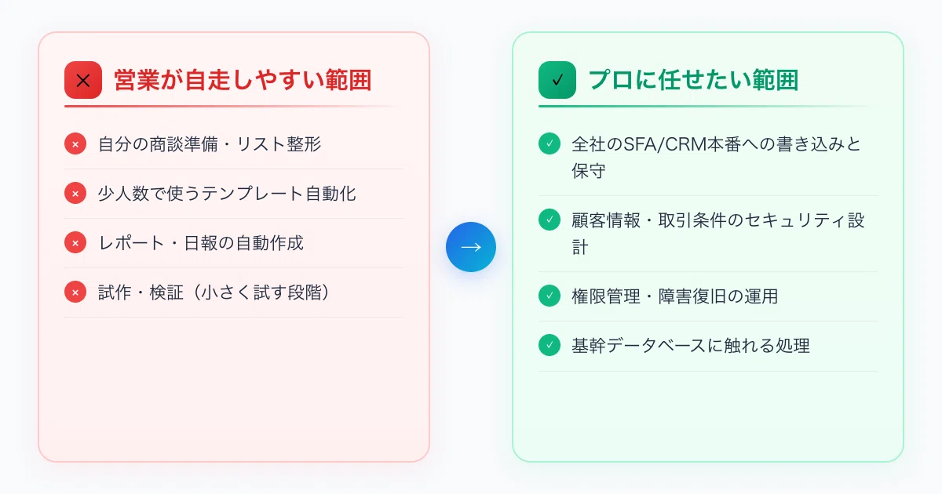Click the text 基幹データベースに触れる処理
Screen dimensions: 942x494
pyautogui.click(x=691, y=346)
